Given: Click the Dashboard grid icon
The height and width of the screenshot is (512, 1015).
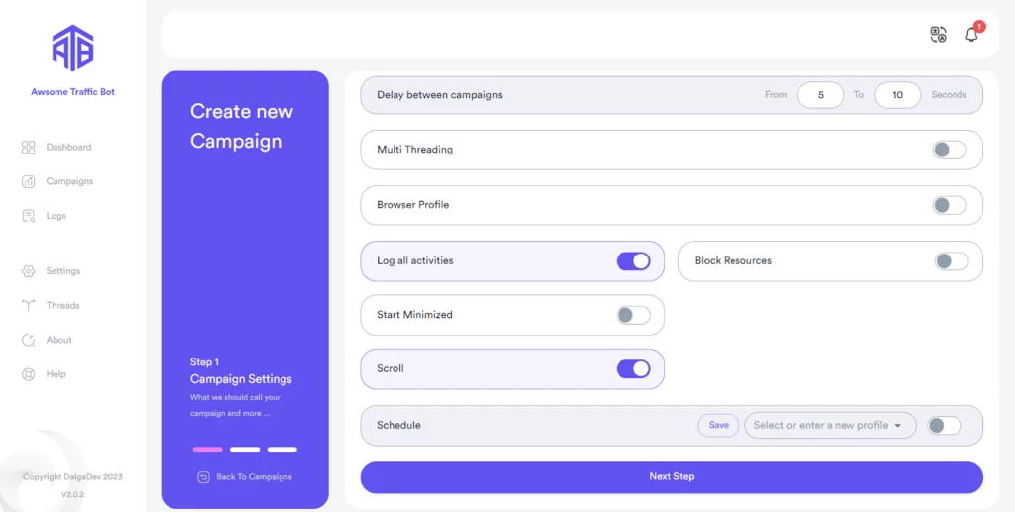Looking at the screenshot, I should pyautogui.click(x=28, y=148).
